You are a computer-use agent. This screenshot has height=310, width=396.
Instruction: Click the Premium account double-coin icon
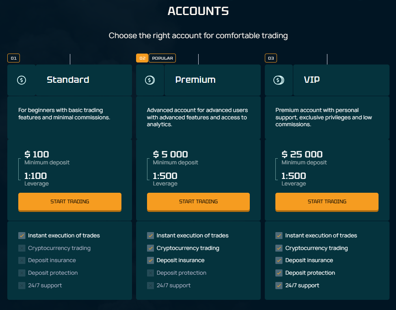click(150, 80)
